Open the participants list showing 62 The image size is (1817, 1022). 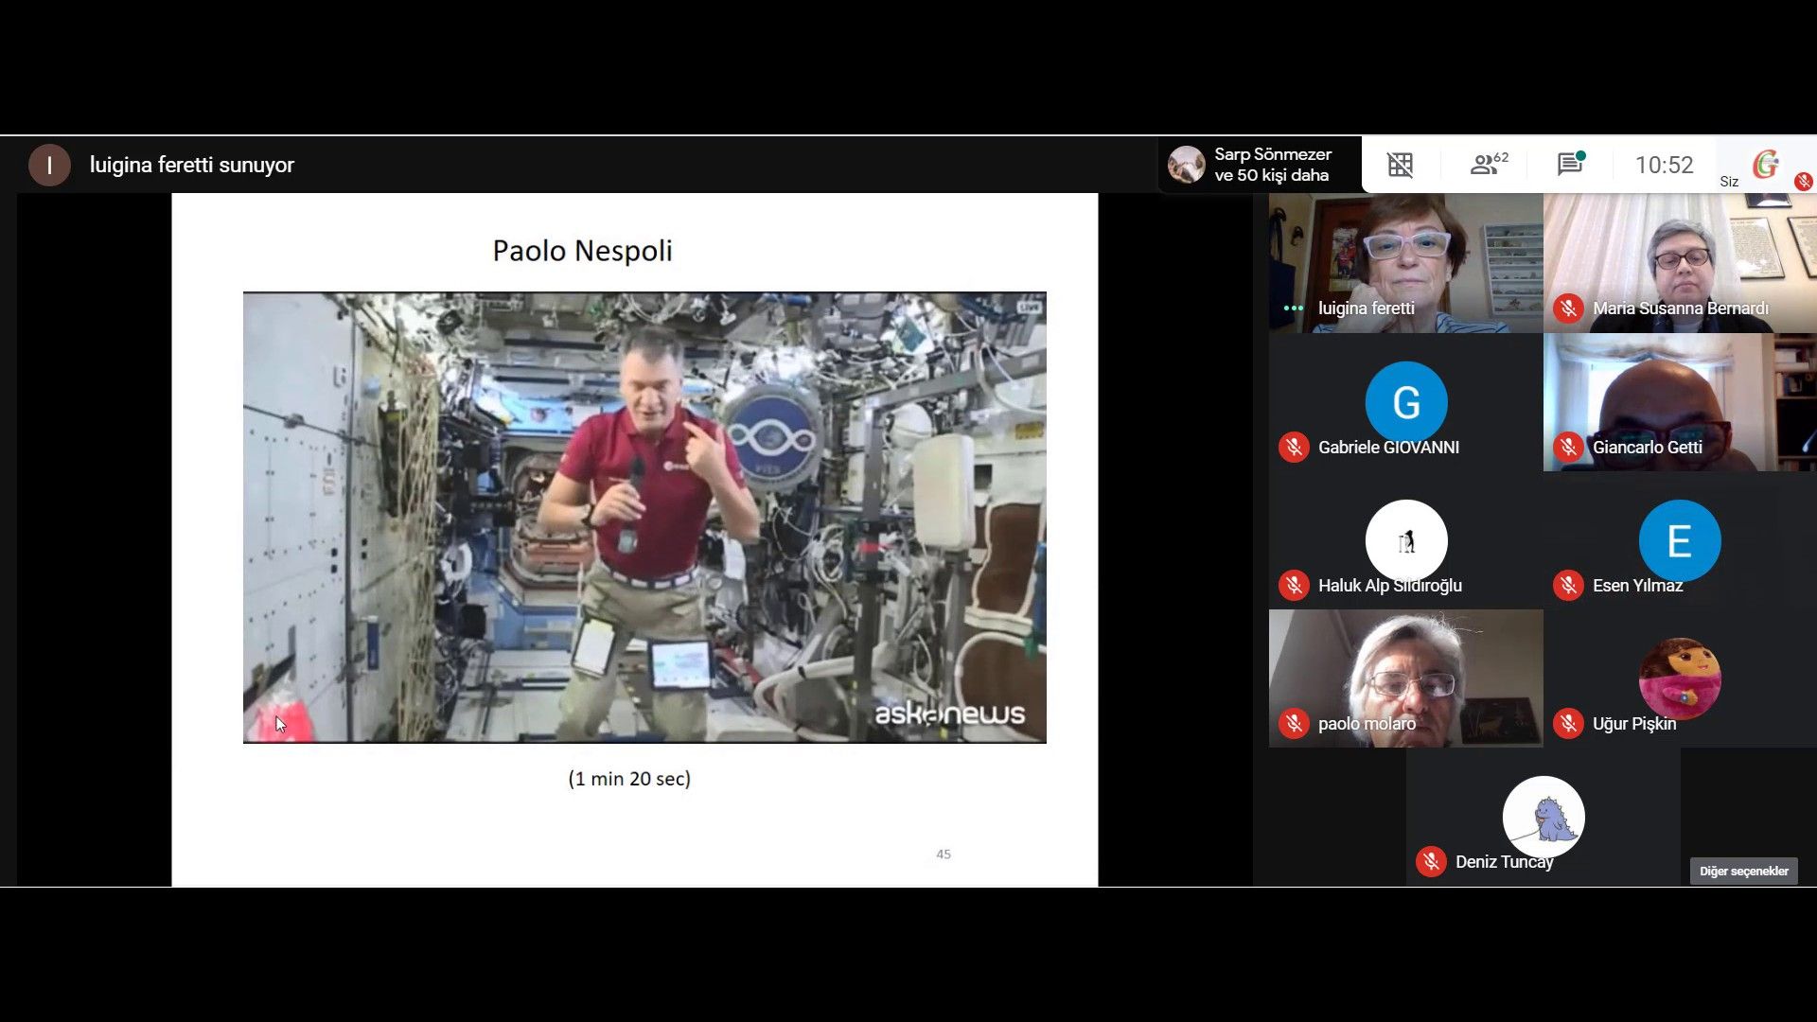click(x=1488, y=165)
